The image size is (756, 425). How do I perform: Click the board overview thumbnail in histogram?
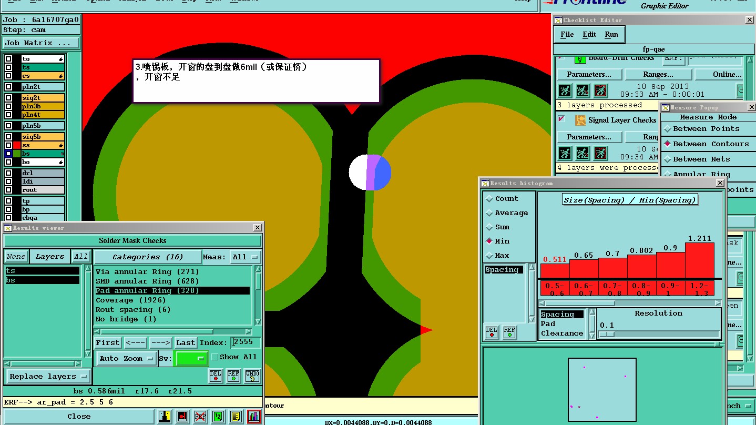[602, 389]
